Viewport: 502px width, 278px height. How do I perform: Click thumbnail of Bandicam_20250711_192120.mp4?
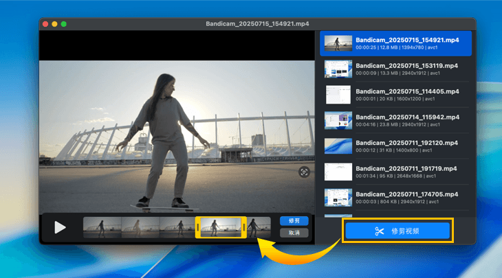338,146
